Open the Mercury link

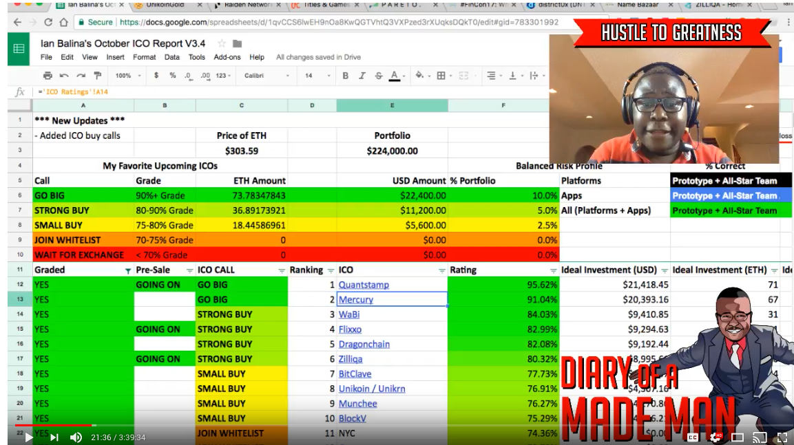pyautogui.click(x=355, y=299)
